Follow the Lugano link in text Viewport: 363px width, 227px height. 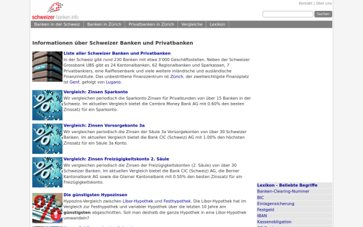[113, 82]
